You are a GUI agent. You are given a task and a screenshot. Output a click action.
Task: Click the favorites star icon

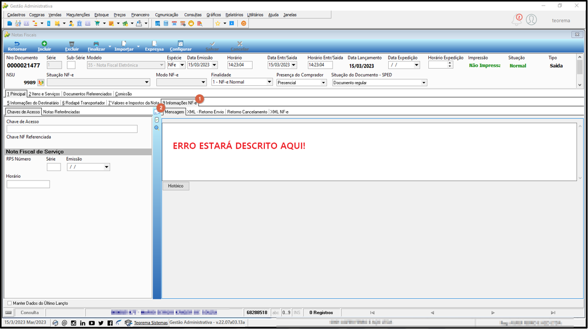(x=218, y=23)
